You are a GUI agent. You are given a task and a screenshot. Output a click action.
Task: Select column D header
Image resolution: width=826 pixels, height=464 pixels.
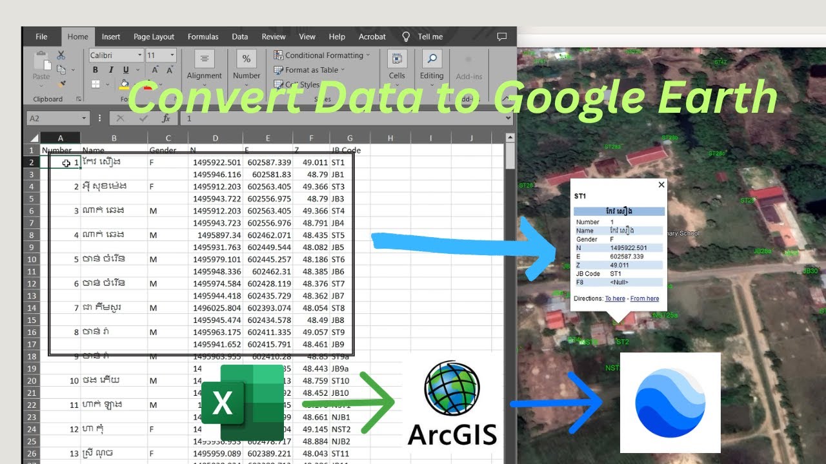tap(215, 138)
